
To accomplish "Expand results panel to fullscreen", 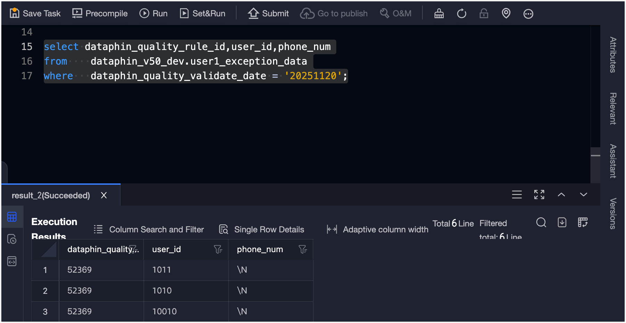I will point(539,194).
